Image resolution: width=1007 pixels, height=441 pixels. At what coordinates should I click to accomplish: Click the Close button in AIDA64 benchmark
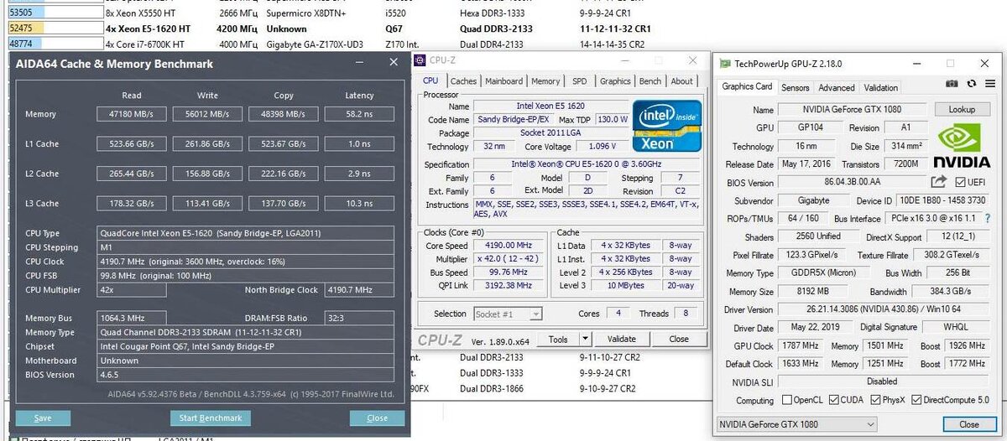tap(377, 418)
